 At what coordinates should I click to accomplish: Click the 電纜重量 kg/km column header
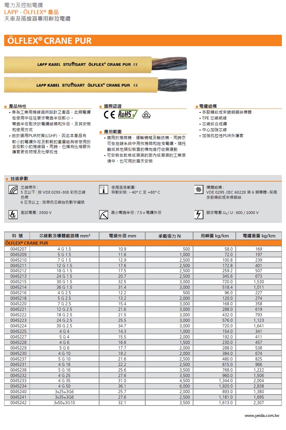coord(259,236)
